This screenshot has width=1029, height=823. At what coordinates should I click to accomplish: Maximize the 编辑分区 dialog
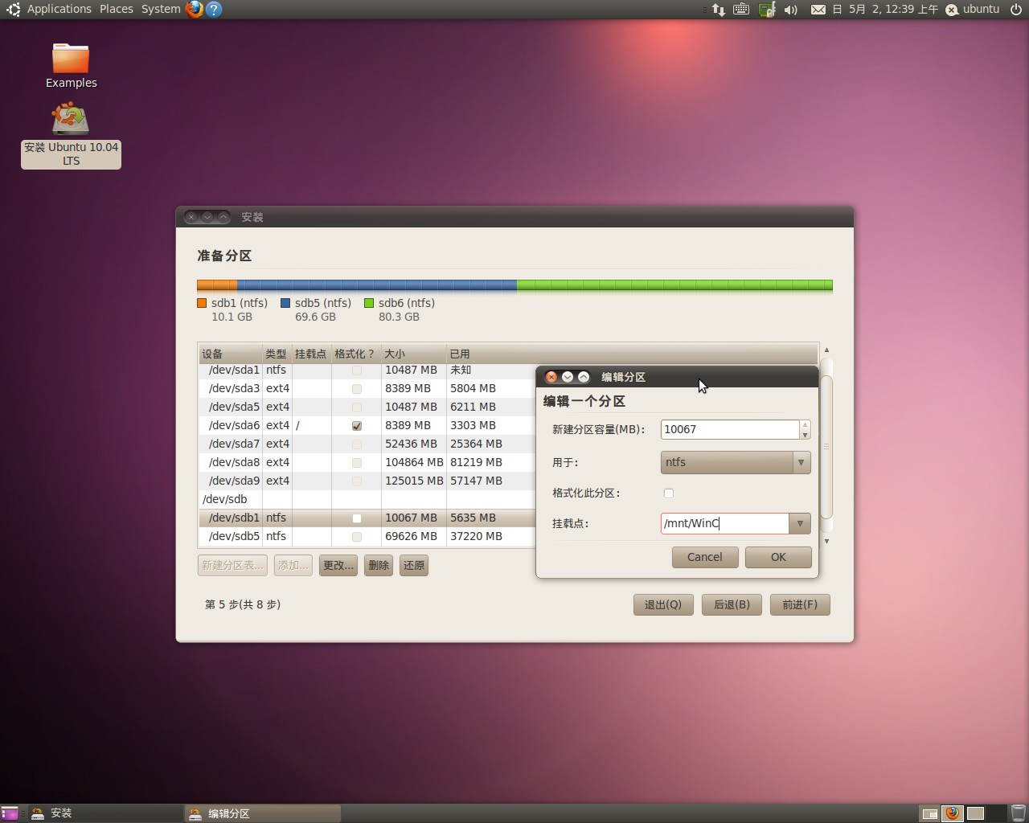584,377
